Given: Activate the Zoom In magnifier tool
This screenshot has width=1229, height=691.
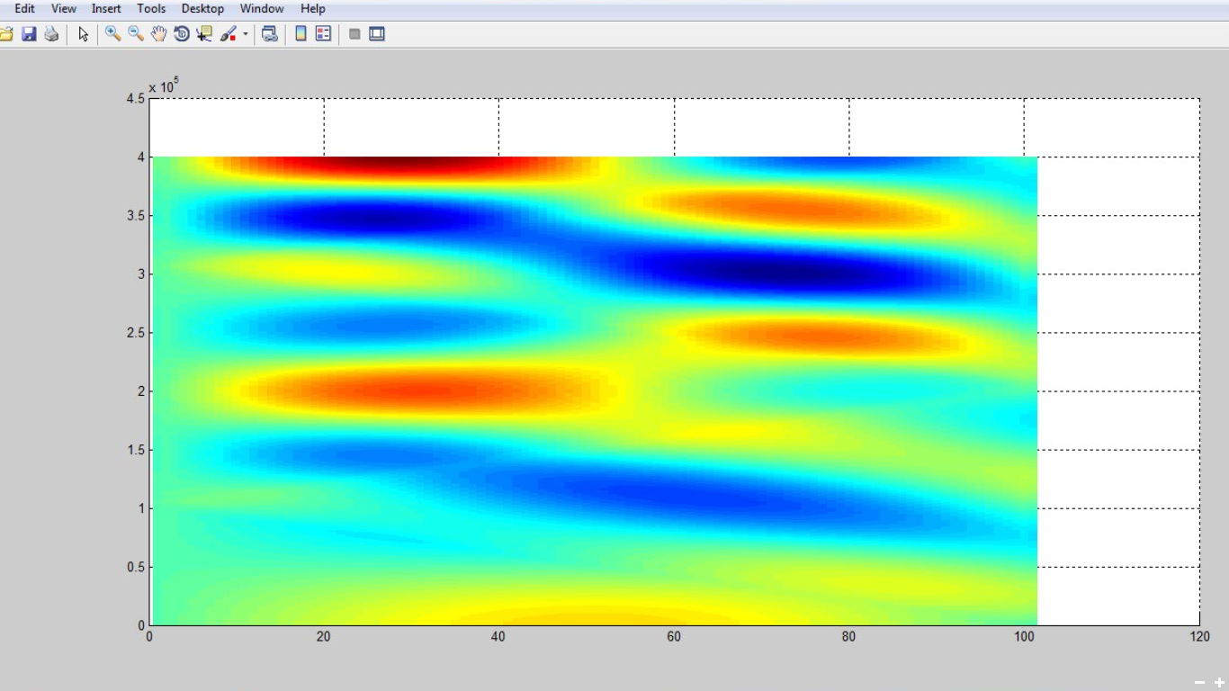Looking at the screenshot, I should coord(113,34).
